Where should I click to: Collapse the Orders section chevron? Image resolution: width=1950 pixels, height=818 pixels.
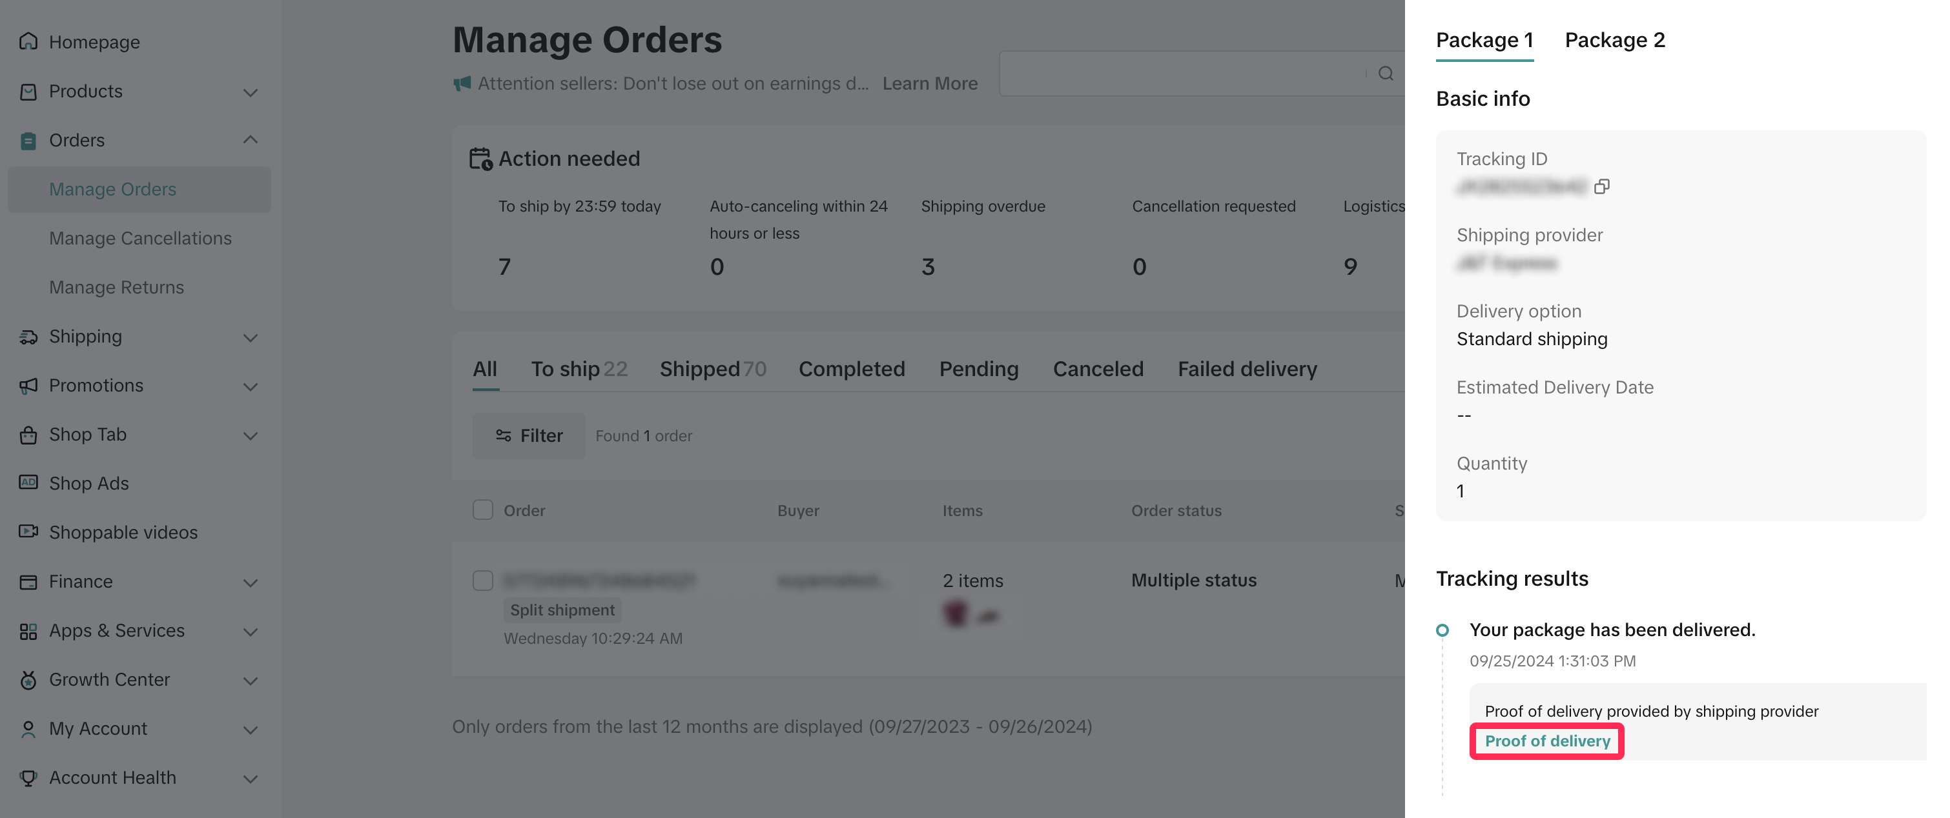[251, 140]
